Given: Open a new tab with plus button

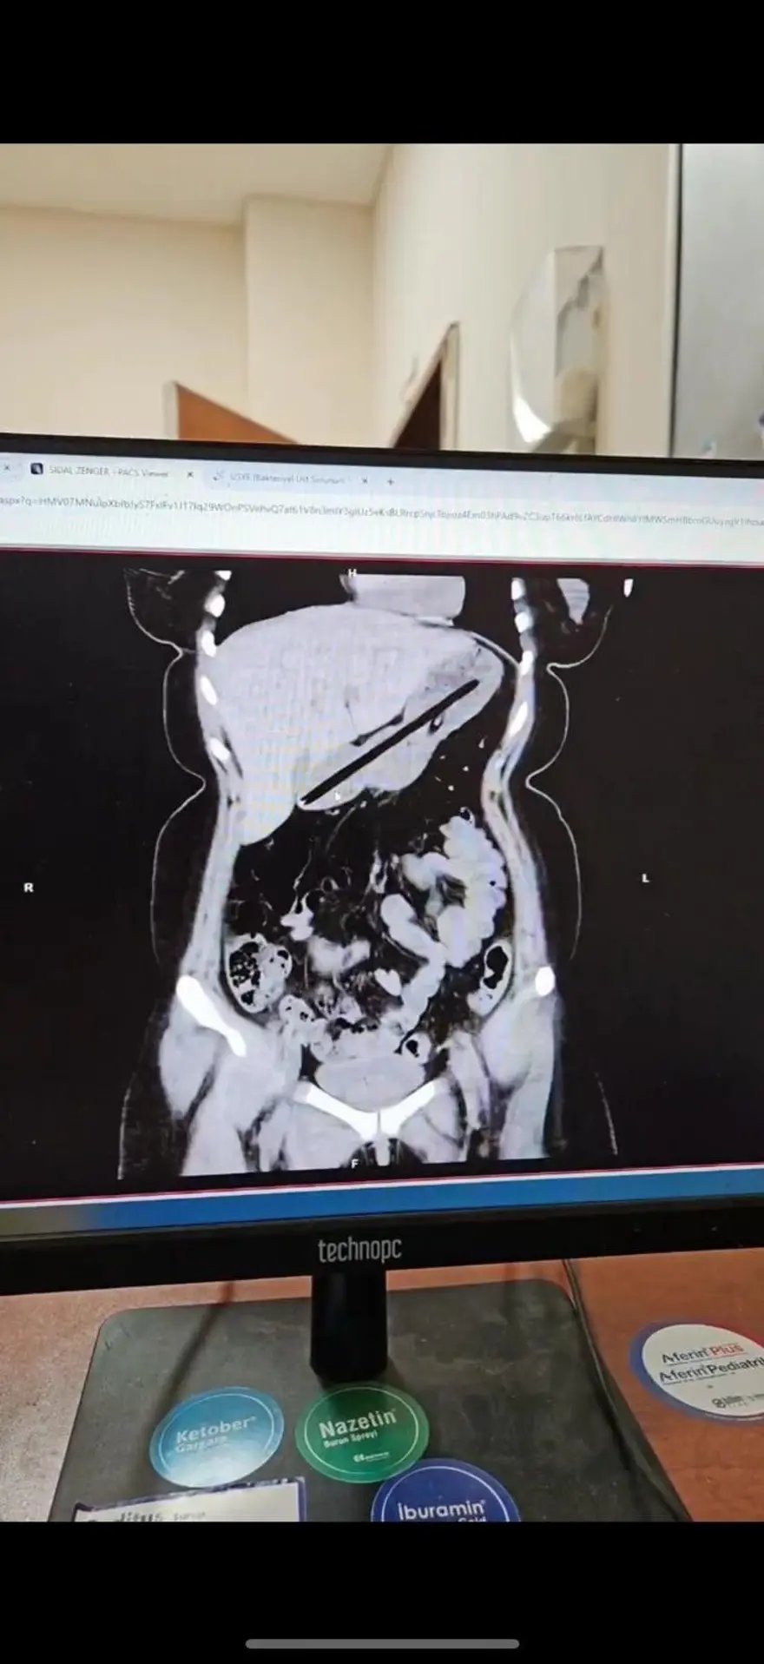Looking at the screenshot, I should (x=391, y=481).
